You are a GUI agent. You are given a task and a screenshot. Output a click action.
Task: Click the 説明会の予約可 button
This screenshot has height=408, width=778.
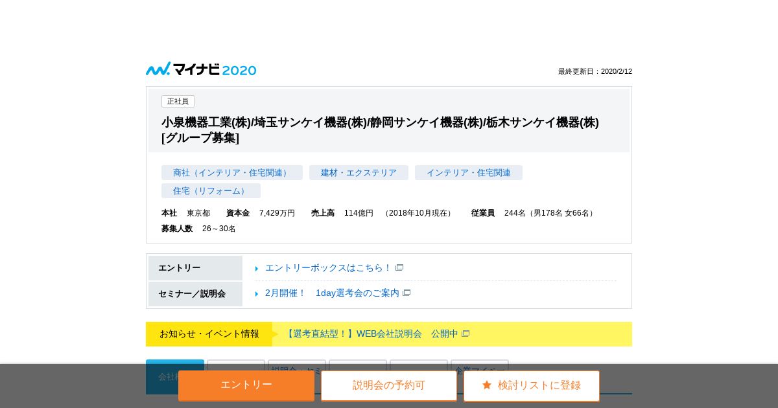(389, 385)
